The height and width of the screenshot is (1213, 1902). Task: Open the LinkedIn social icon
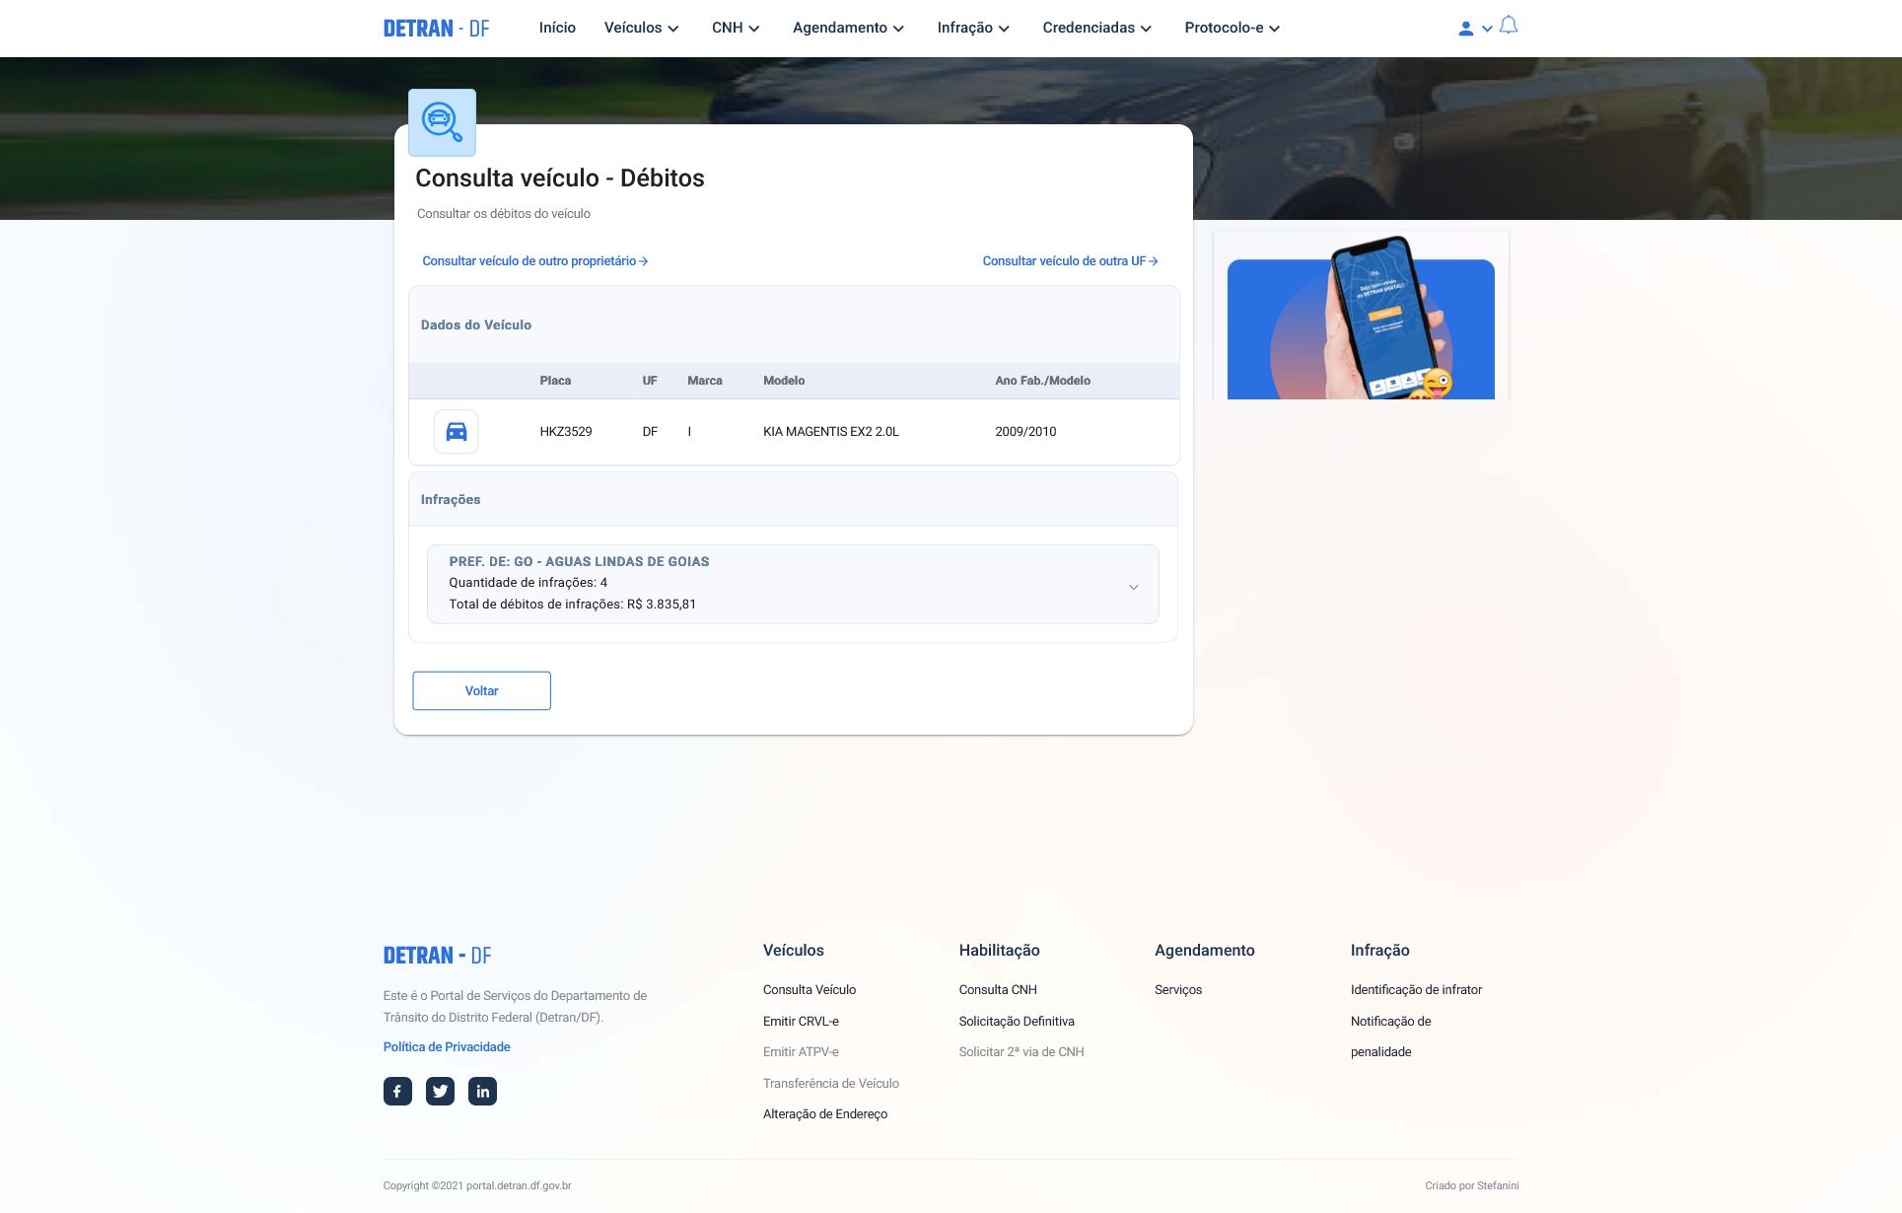(x=482, y=1091)
